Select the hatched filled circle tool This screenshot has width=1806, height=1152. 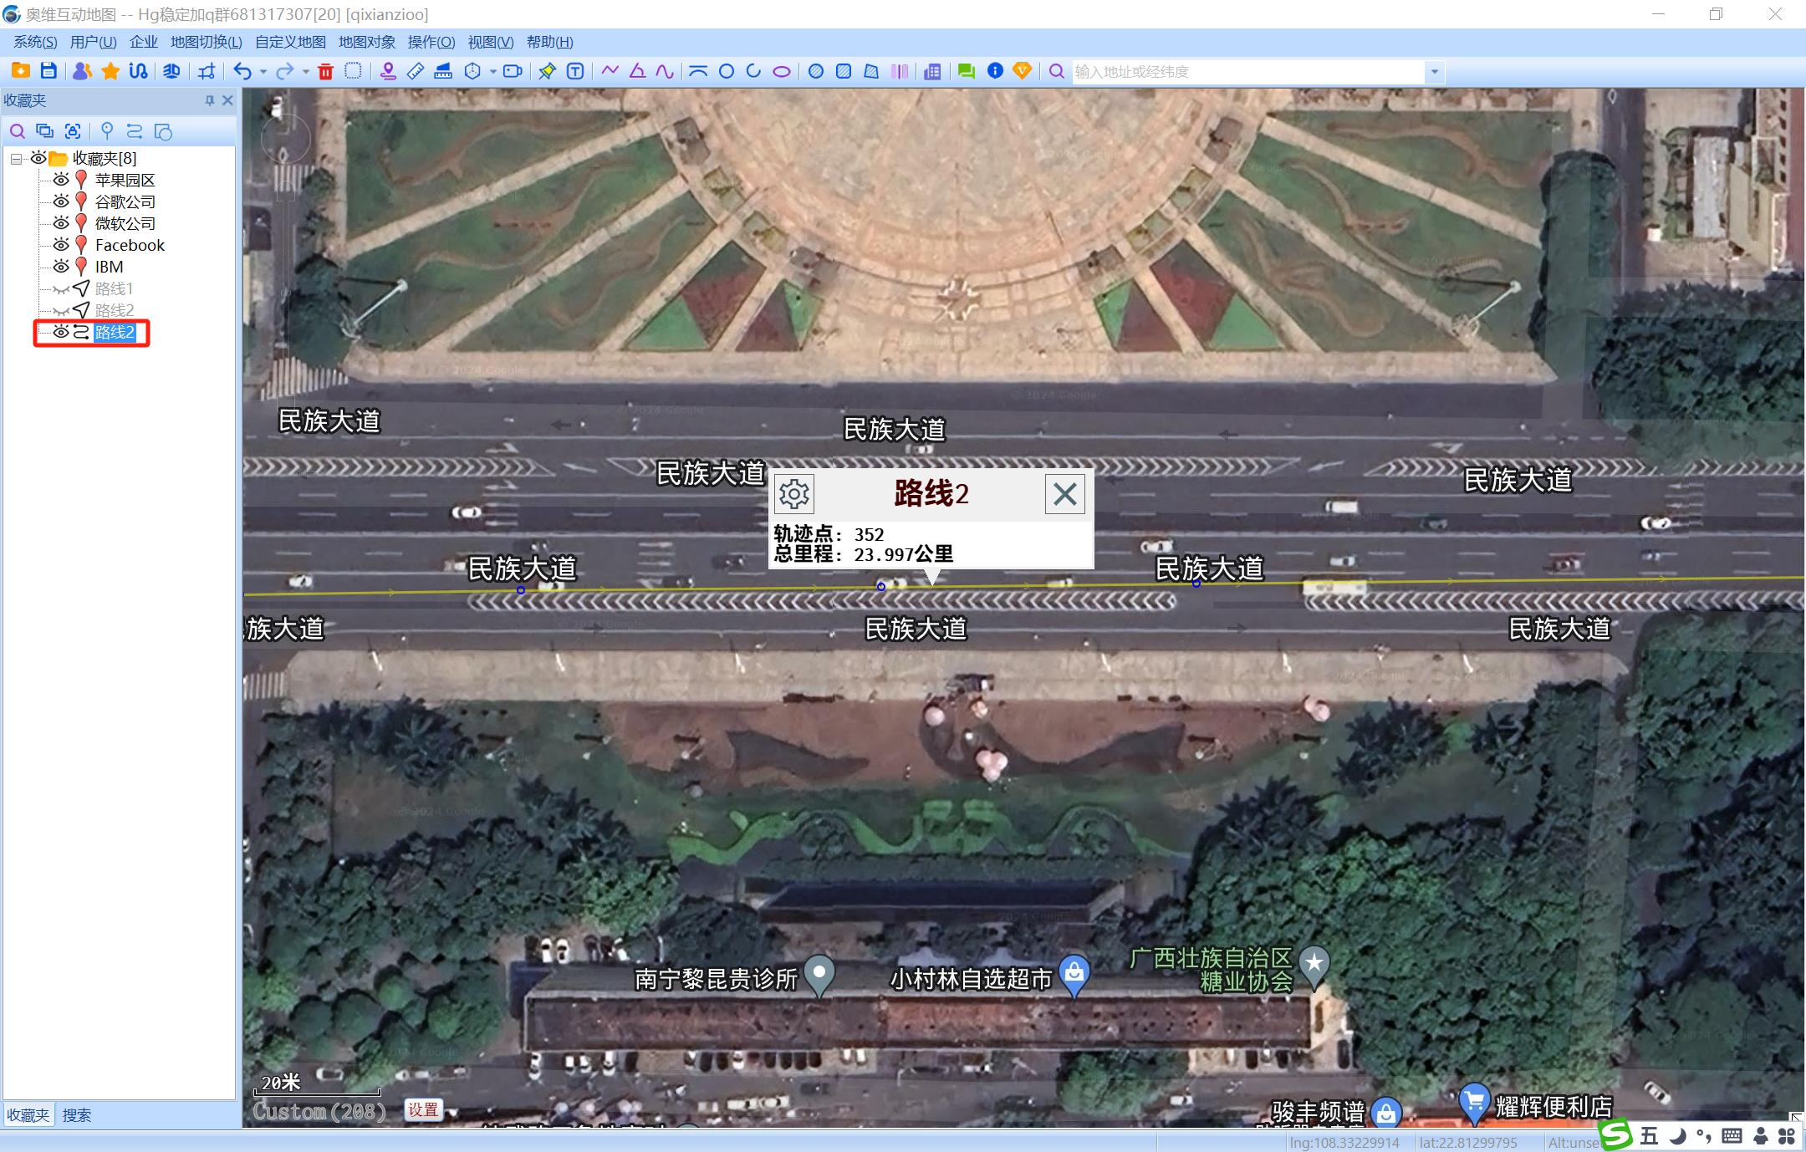click(816, 71)
